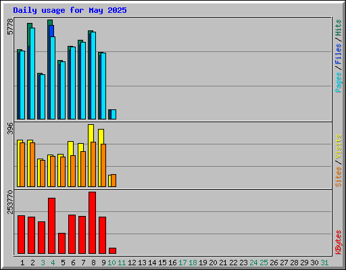
Task: Click the 253770 y-axis value
Action: pyautogui.click(x=10, y=202)
